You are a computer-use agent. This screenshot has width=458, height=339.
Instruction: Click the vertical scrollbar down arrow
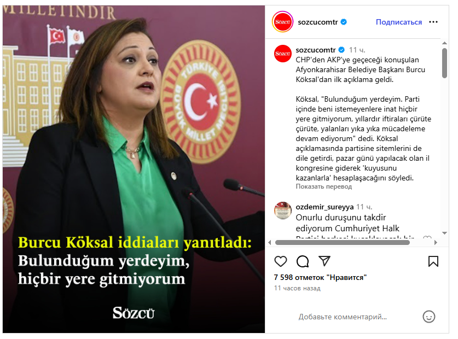tap(444, 233)
